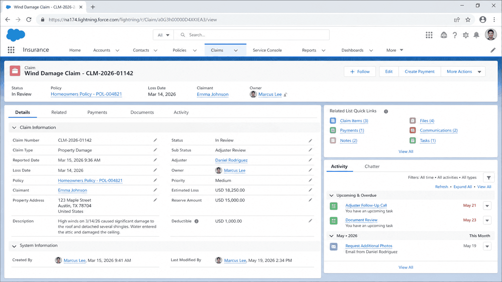Open the Trailhead guidance center icon
This screenshot has height=282, width=502.
[444, 35]
